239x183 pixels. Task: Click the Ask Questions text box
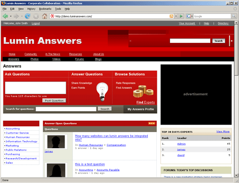(x=35, y=88)
